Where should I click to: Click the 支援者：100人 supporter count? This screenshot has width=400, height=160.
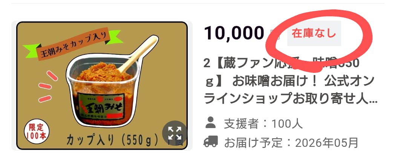(x=263, y=124)
